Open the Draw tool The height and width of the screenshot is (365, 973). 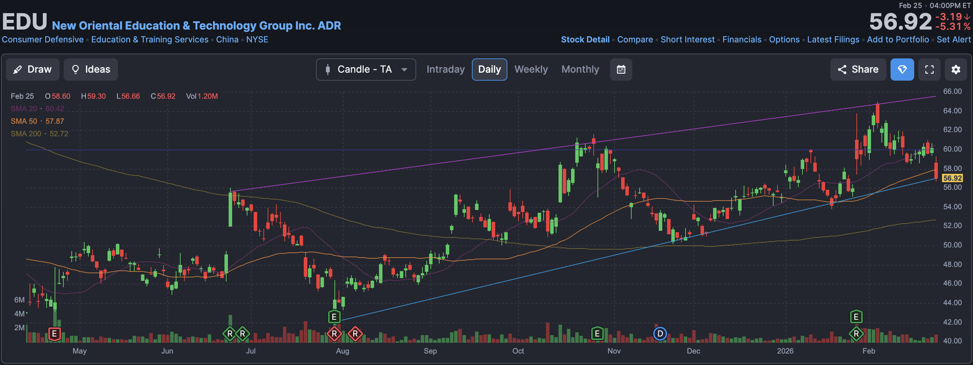[32, 70]
